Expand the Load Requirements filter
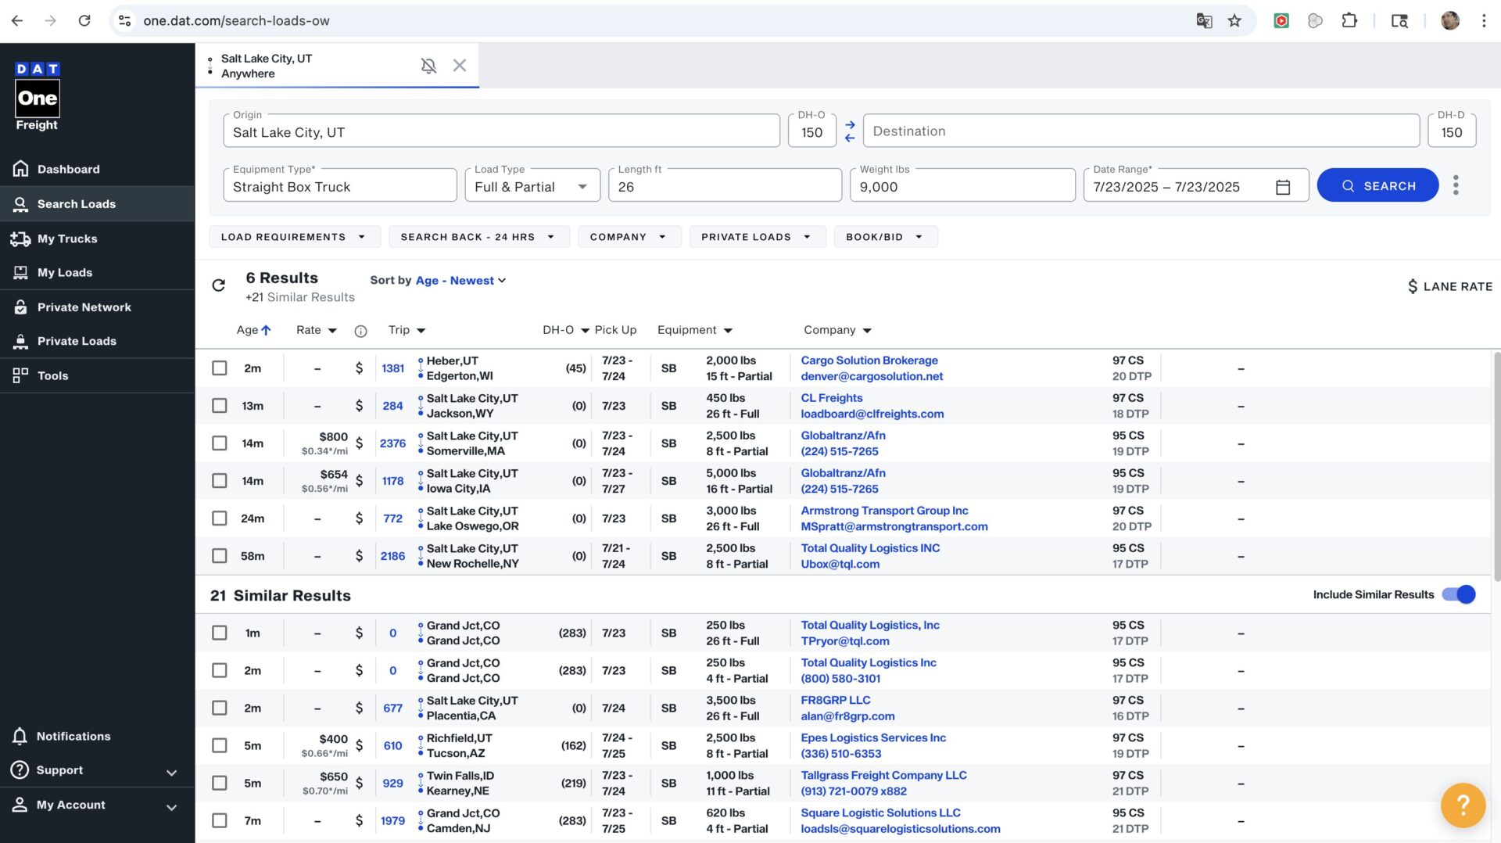Screen dimensions: 1501x843 pos(294,237)
